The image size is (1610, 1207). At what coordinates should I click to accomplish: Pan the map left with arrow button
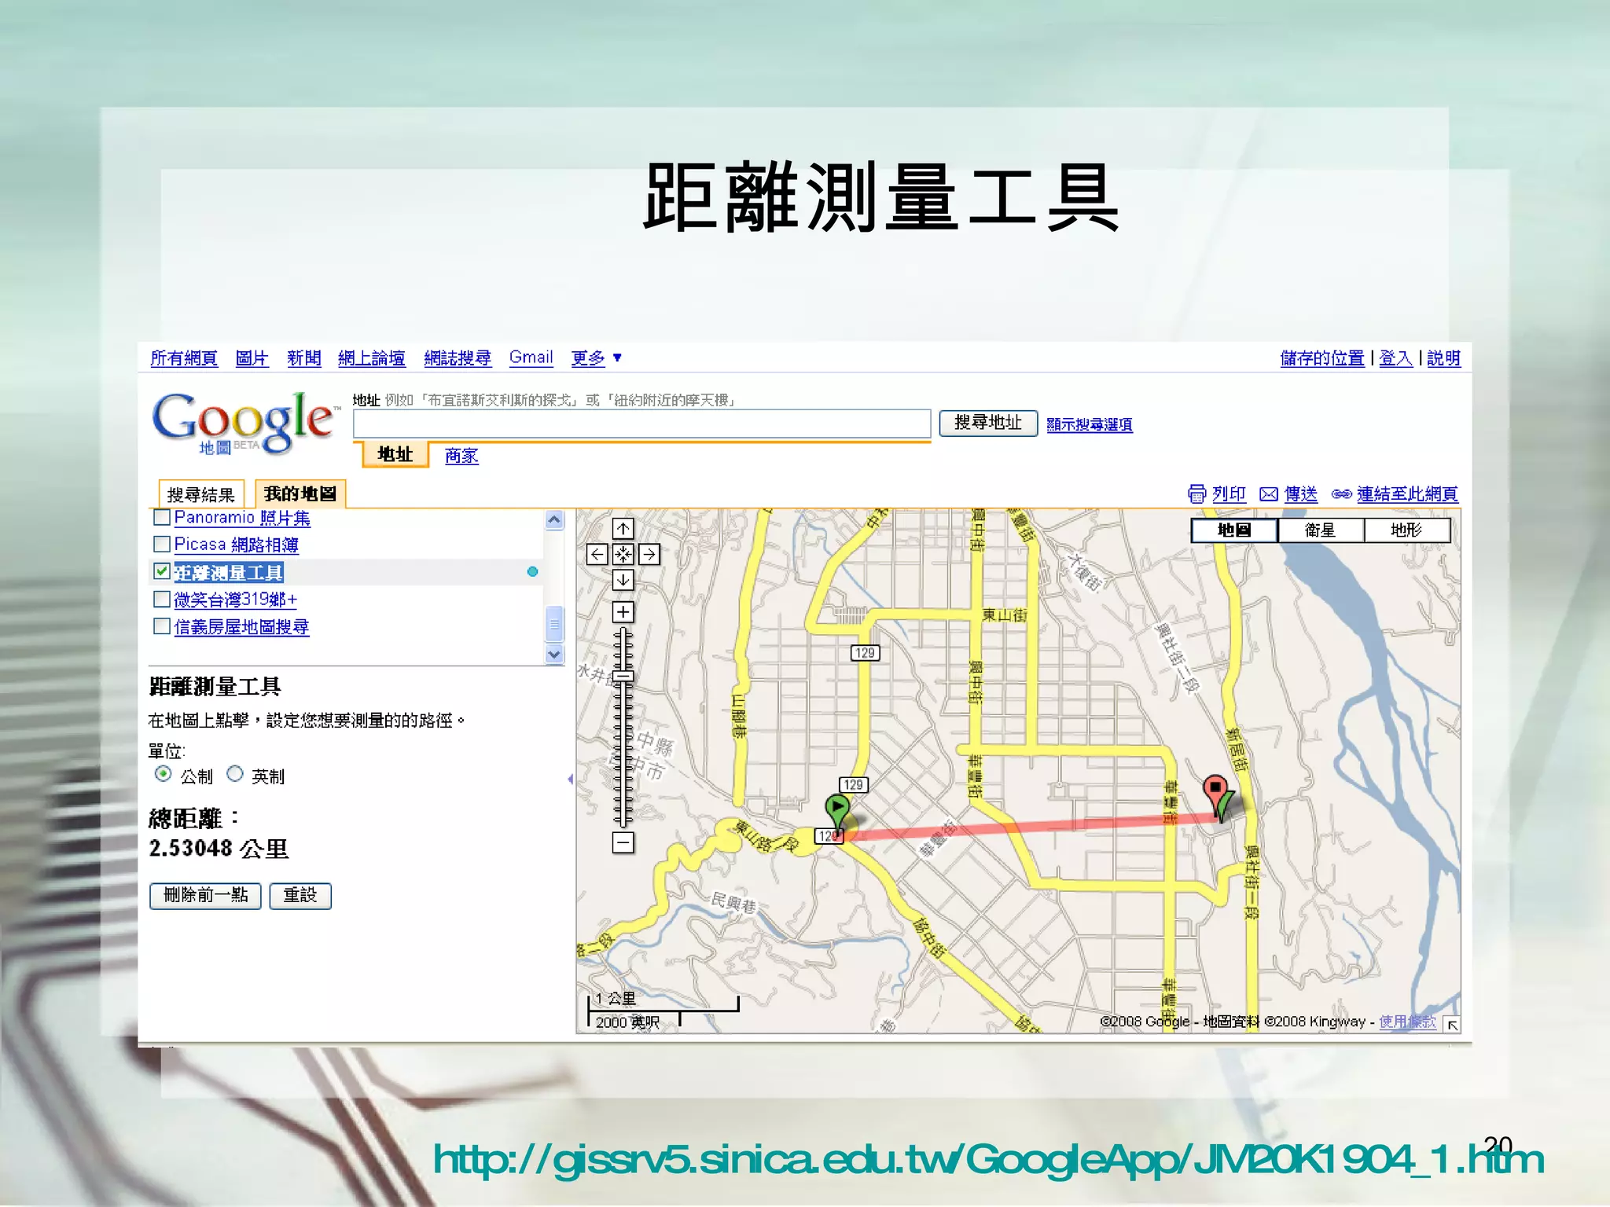point(597,555)
